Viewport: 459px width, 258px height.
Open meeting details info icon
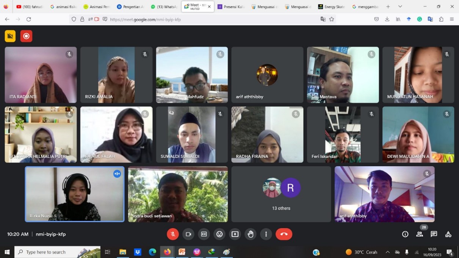405,234
